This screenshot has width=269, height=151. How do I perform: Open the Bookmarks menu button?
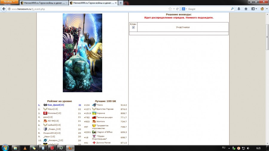(253, 9)
